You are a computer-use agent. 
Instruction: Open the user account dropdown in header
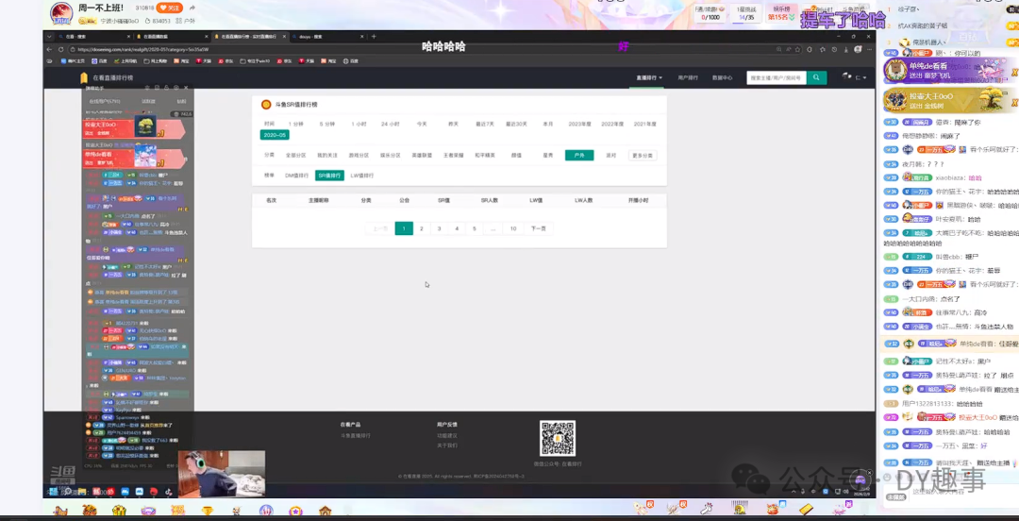[855, 77]
